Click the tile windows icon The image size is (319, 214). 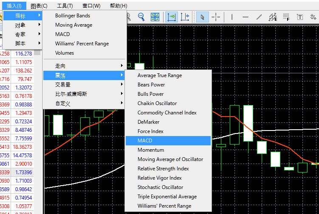[x=155, y=17]
